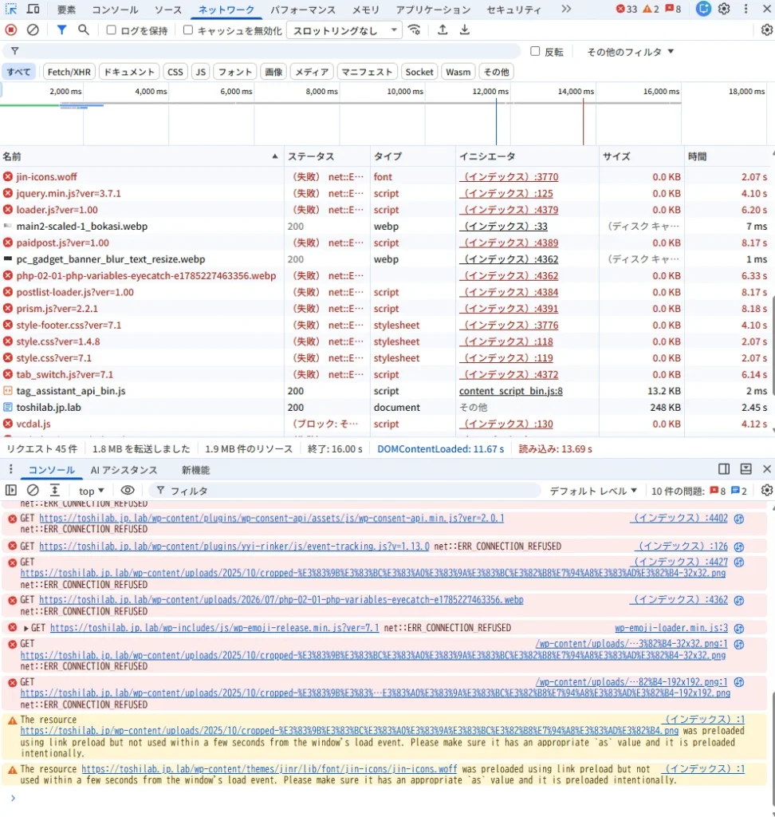Toggle the device toolbar icon
775x817 pixels.
pos(33,9)
